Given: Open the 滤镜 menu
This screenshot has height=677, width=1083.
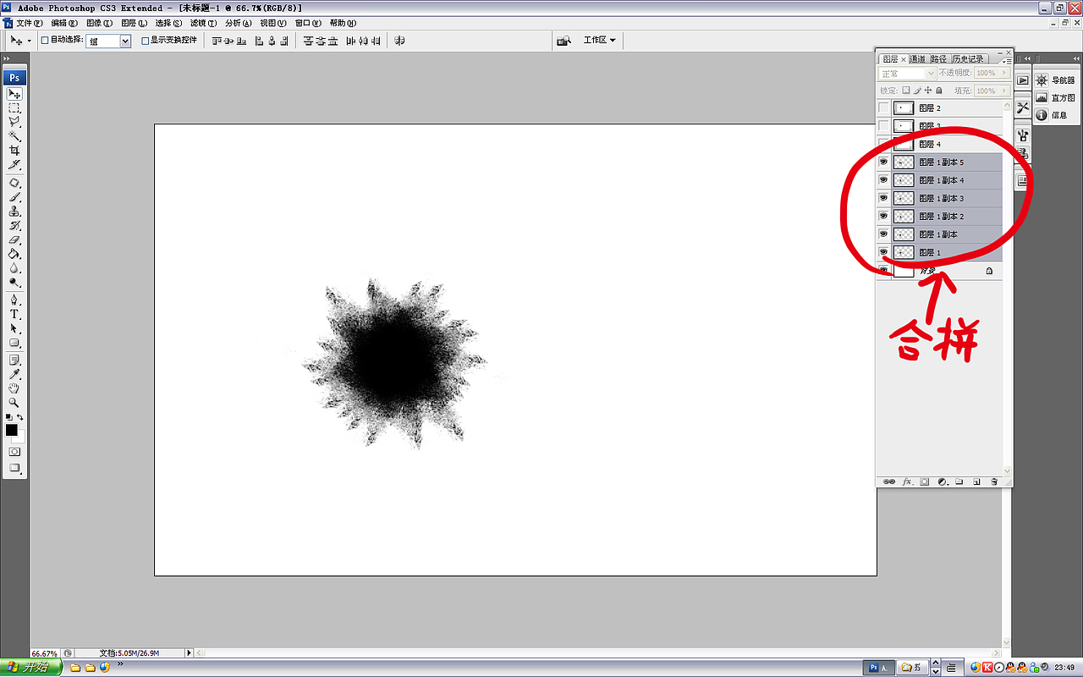Looking at the screenshot, I should pyautogui.click(x=203, y=23).
